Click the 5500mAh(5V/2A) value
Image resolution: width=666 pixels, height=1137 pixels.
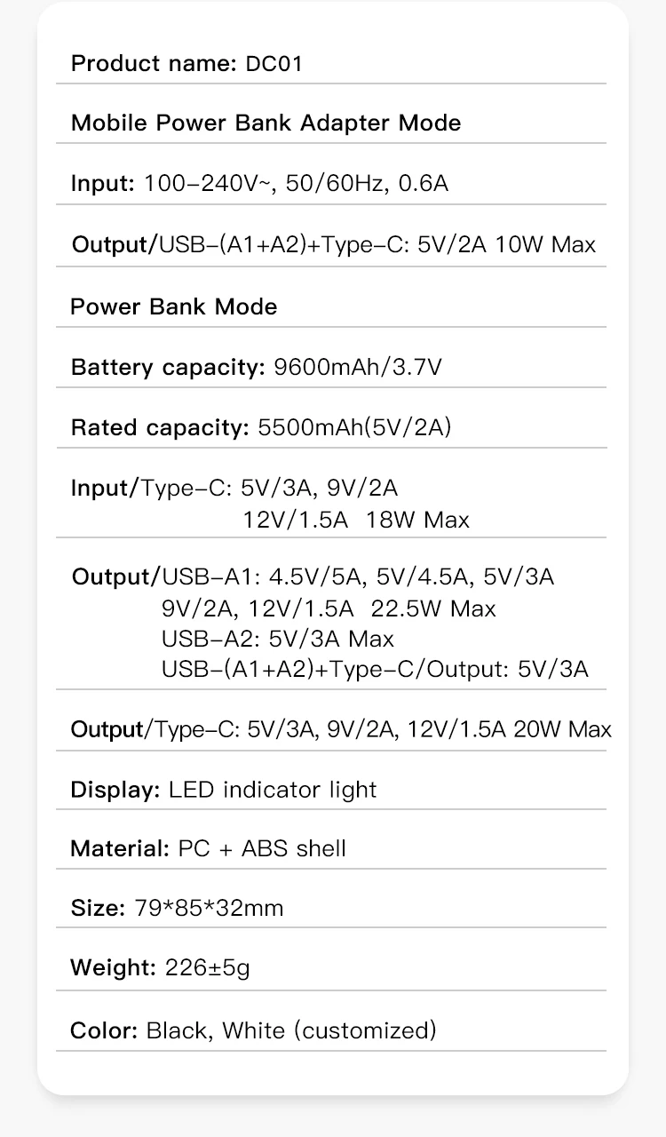point(354,427)
